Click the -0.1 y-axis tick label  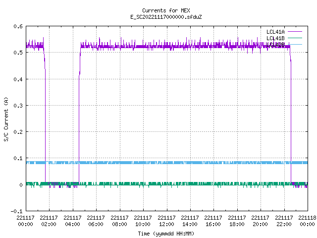(16, 211)
